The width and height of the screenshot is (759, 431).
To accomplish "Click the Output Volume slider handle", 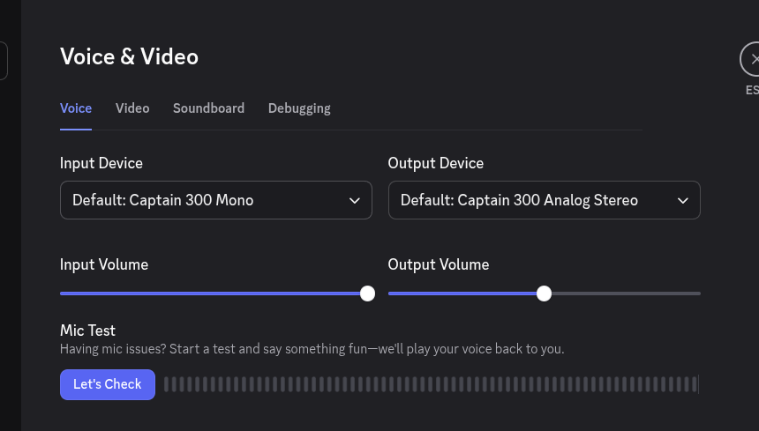I will (x=544, y=294).
